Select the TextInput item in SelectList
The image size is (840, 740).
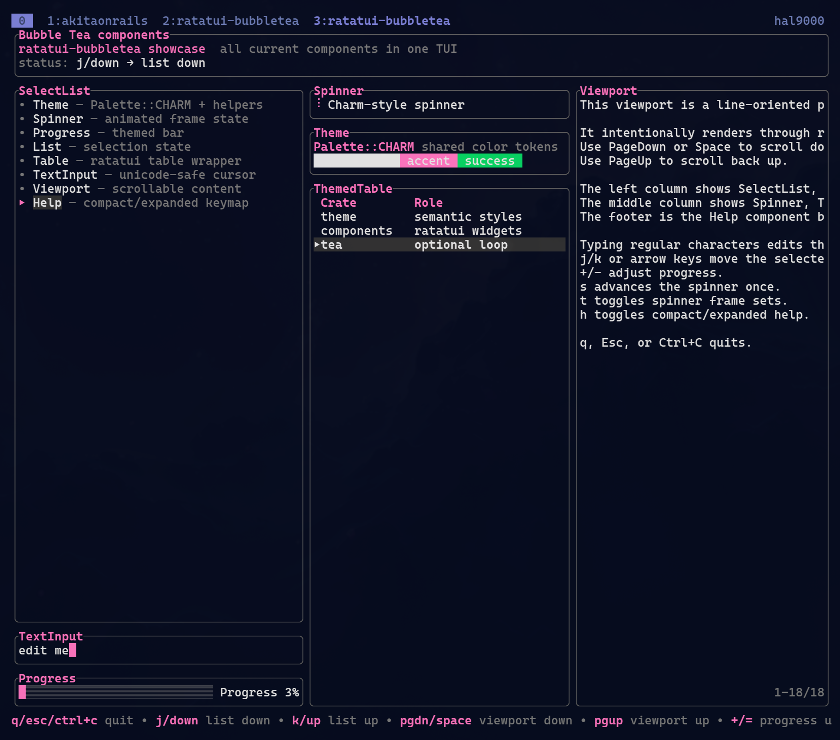point(137,175)
